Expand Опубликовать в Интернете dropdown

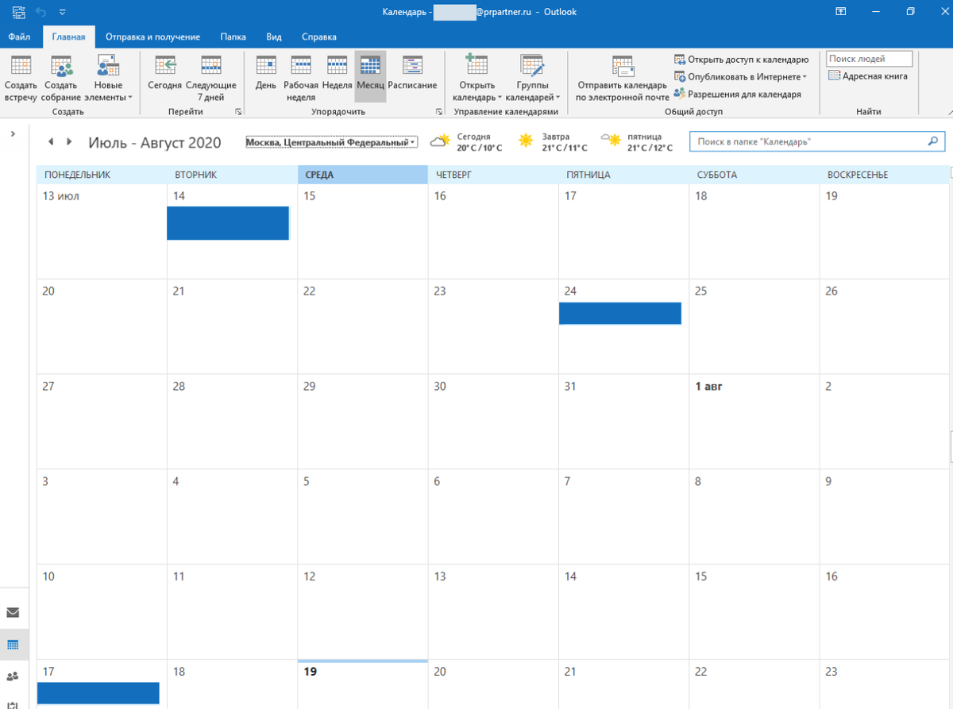pyautogui.click(x=741, y=76)
